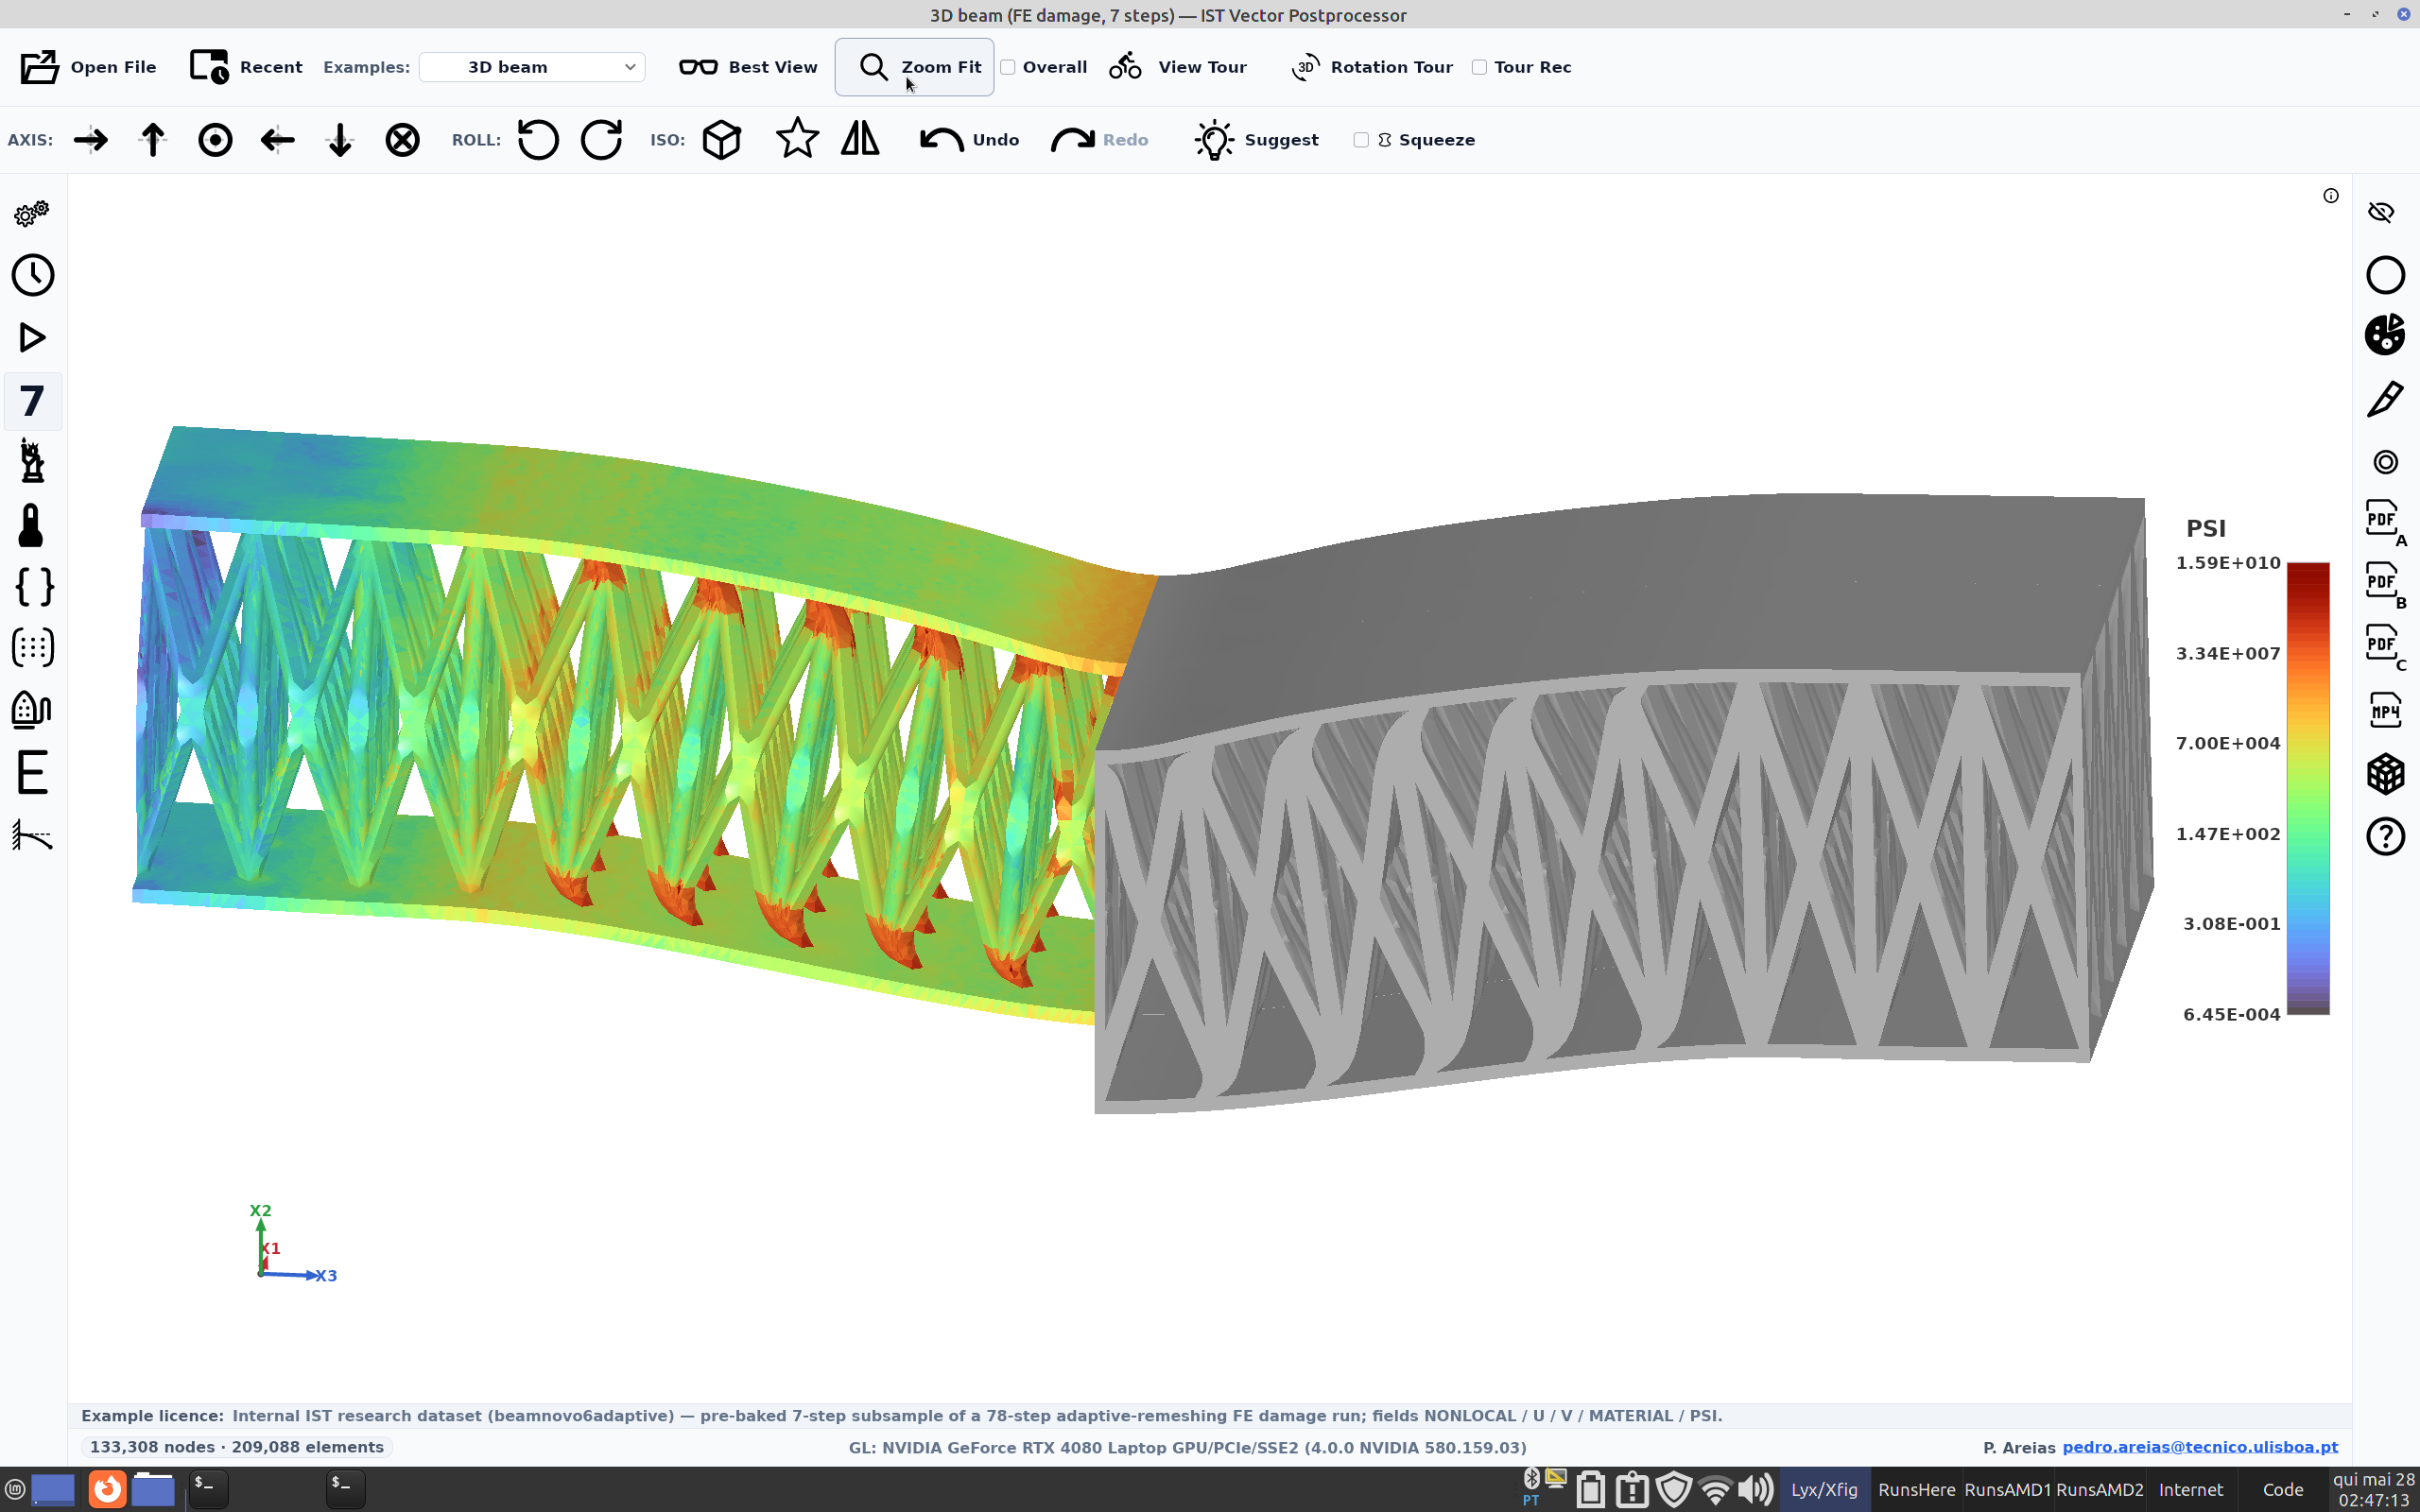Click the iron-shaped sidebar icon
This screenshot has width=2420, height=1512.
click(x=32, y=710)
